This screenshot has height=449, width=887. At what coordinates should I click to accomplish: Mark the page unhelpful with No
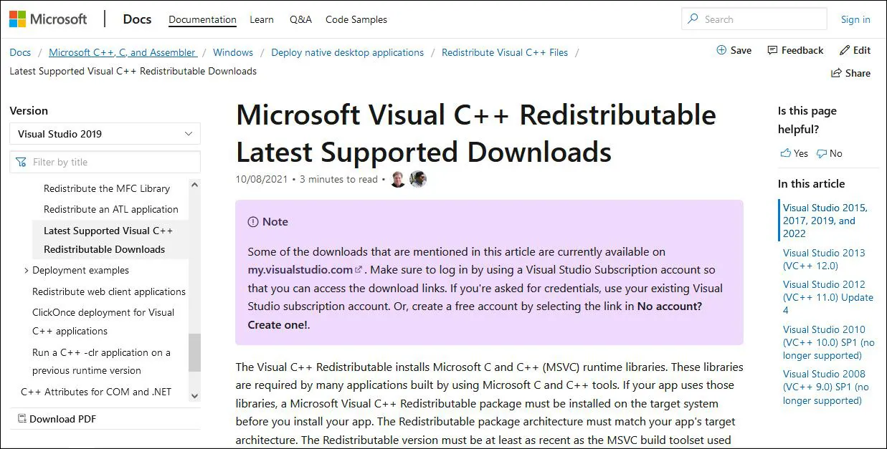tap(830, 153)
